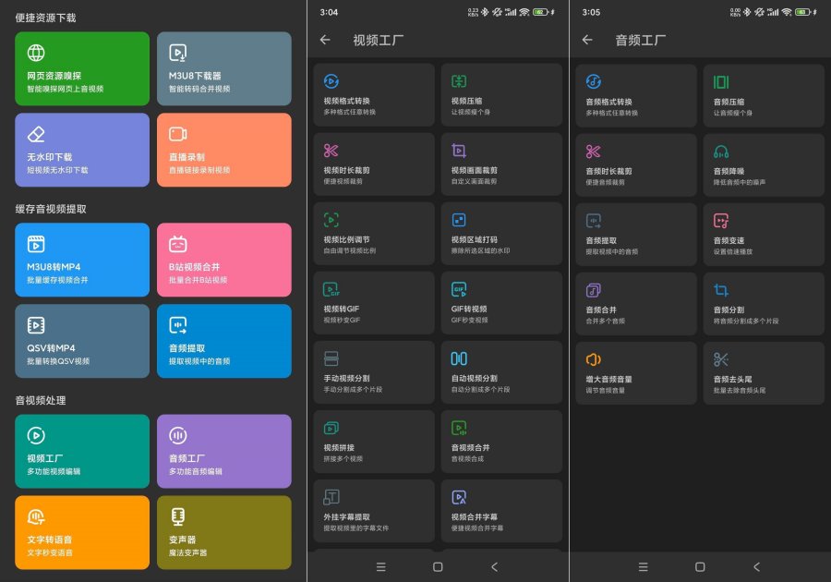The width and height of the screenshot is (831, 582).
Task: Go back from 音频工厂 screen
Action: click(x=587, y=40)
